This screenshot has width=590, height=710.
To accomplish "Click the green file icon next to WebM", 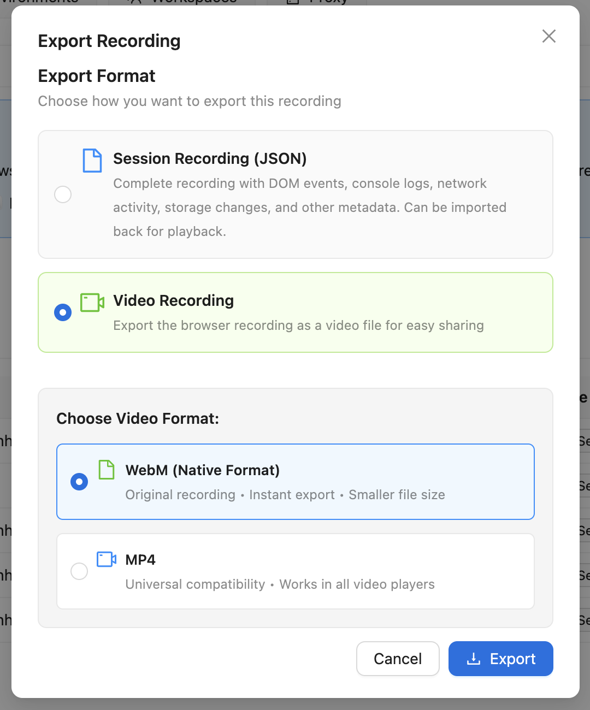I will [x=107, y=470].
